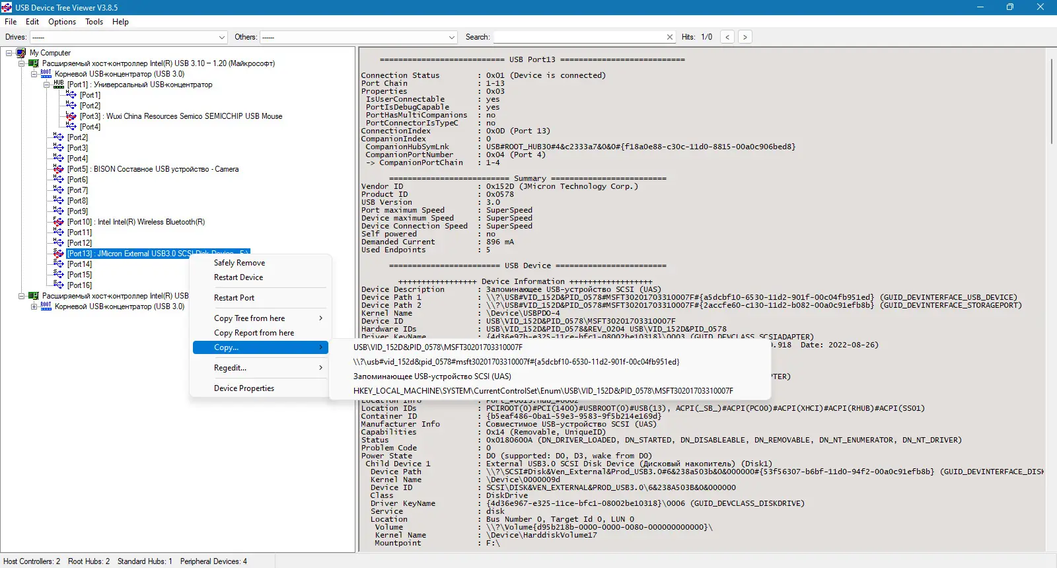Expand the Regedit submenu arrow
Image resolution: width=1057 pixels, height=568 pixels.
321,368
